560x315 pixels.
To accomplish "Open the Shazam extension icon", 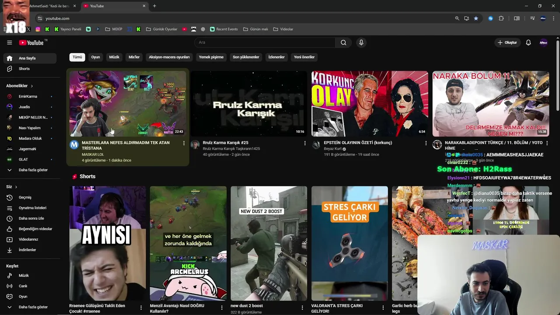I will tap(490, 18).
